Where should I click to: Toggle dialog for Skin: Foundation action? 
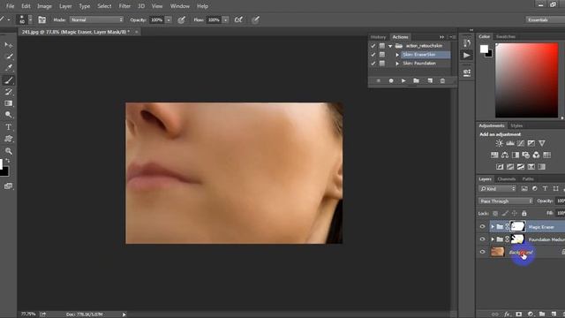tap(382, 63)
